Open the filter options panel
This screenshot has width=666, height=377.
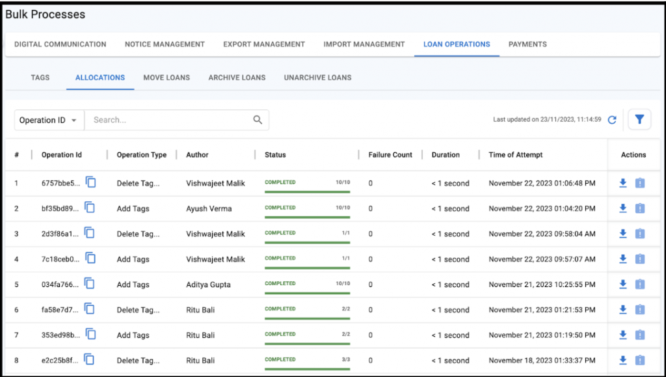click(639, 119)
